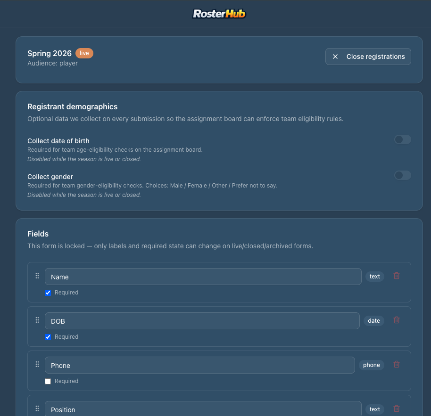Viewport: 431px width, 416px height.
Task: Click age-eligibility checks description text
Action: click(115, 150)
